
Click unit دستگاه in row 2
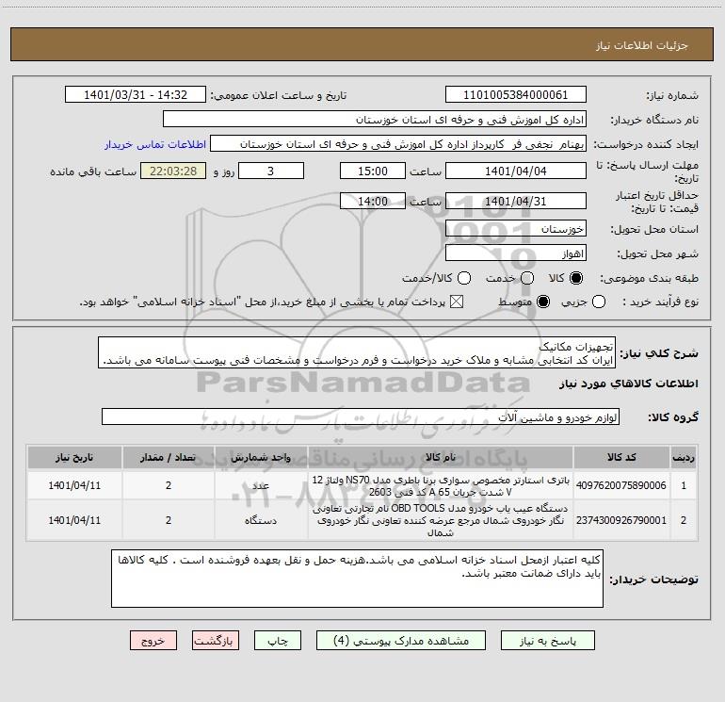pos(261,520)
